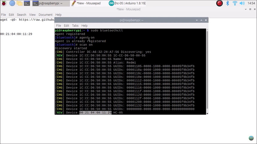Open Mousepad's View menu
The image size is (257, 144).
click(32, 15)
